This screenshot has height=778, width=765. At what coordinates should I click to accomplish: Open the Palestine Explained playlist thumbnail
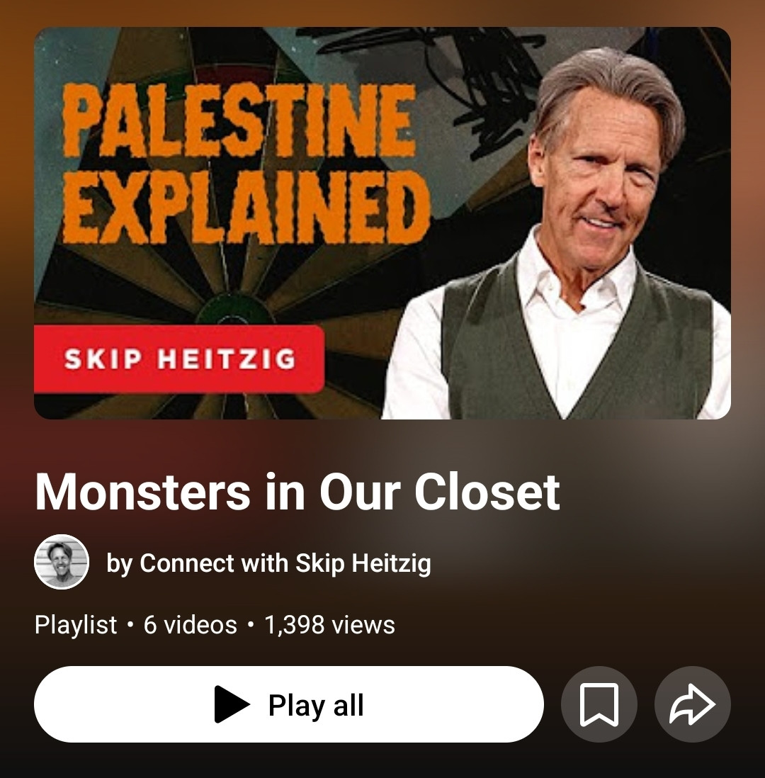[382, 222]
